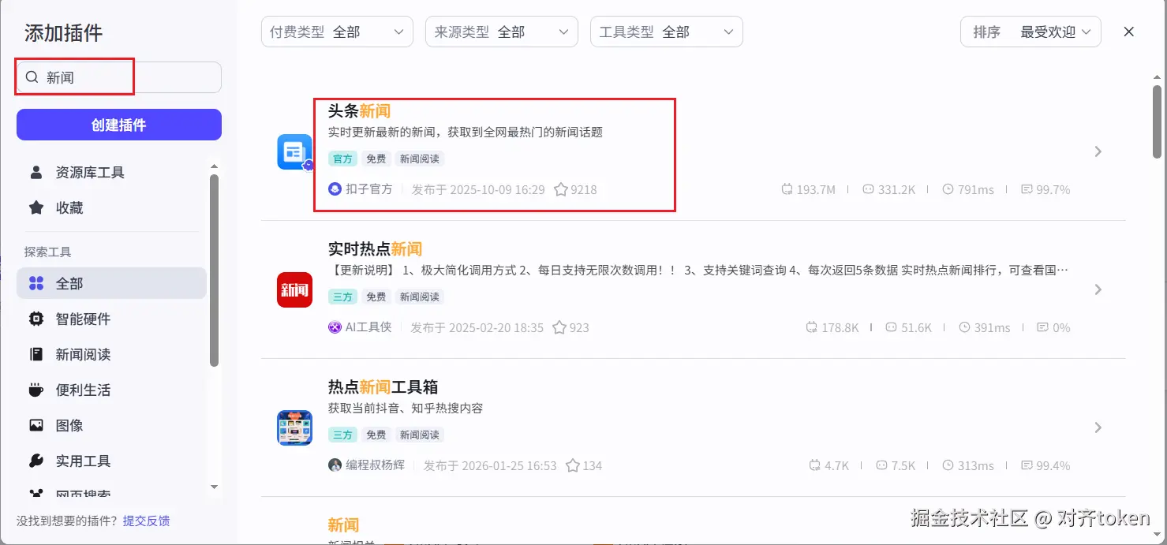
Task: Favorite 头条新闻 via its star icon
Action: 561,189
